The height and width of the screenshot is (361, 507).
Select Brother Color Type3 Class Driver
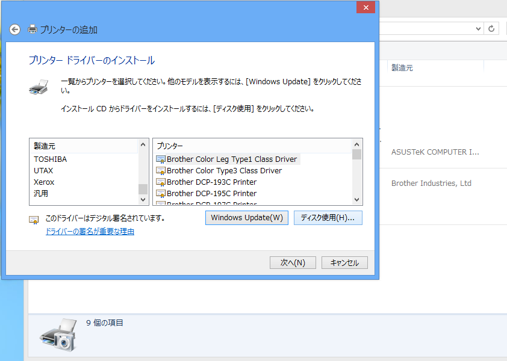224,171
